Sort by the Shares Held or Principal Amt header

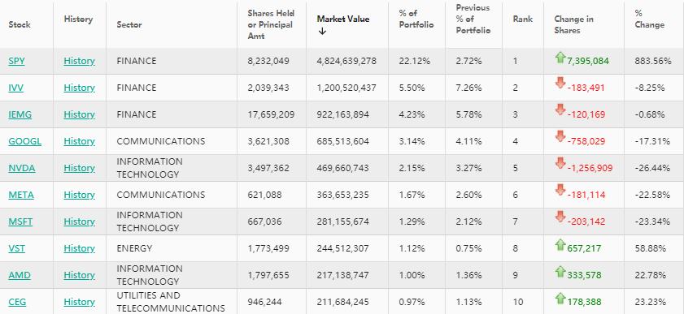tap(271, 25)
